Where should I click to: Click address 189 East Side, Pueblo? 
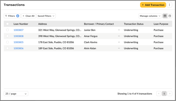pyautogui.click(x=56, y=48)
